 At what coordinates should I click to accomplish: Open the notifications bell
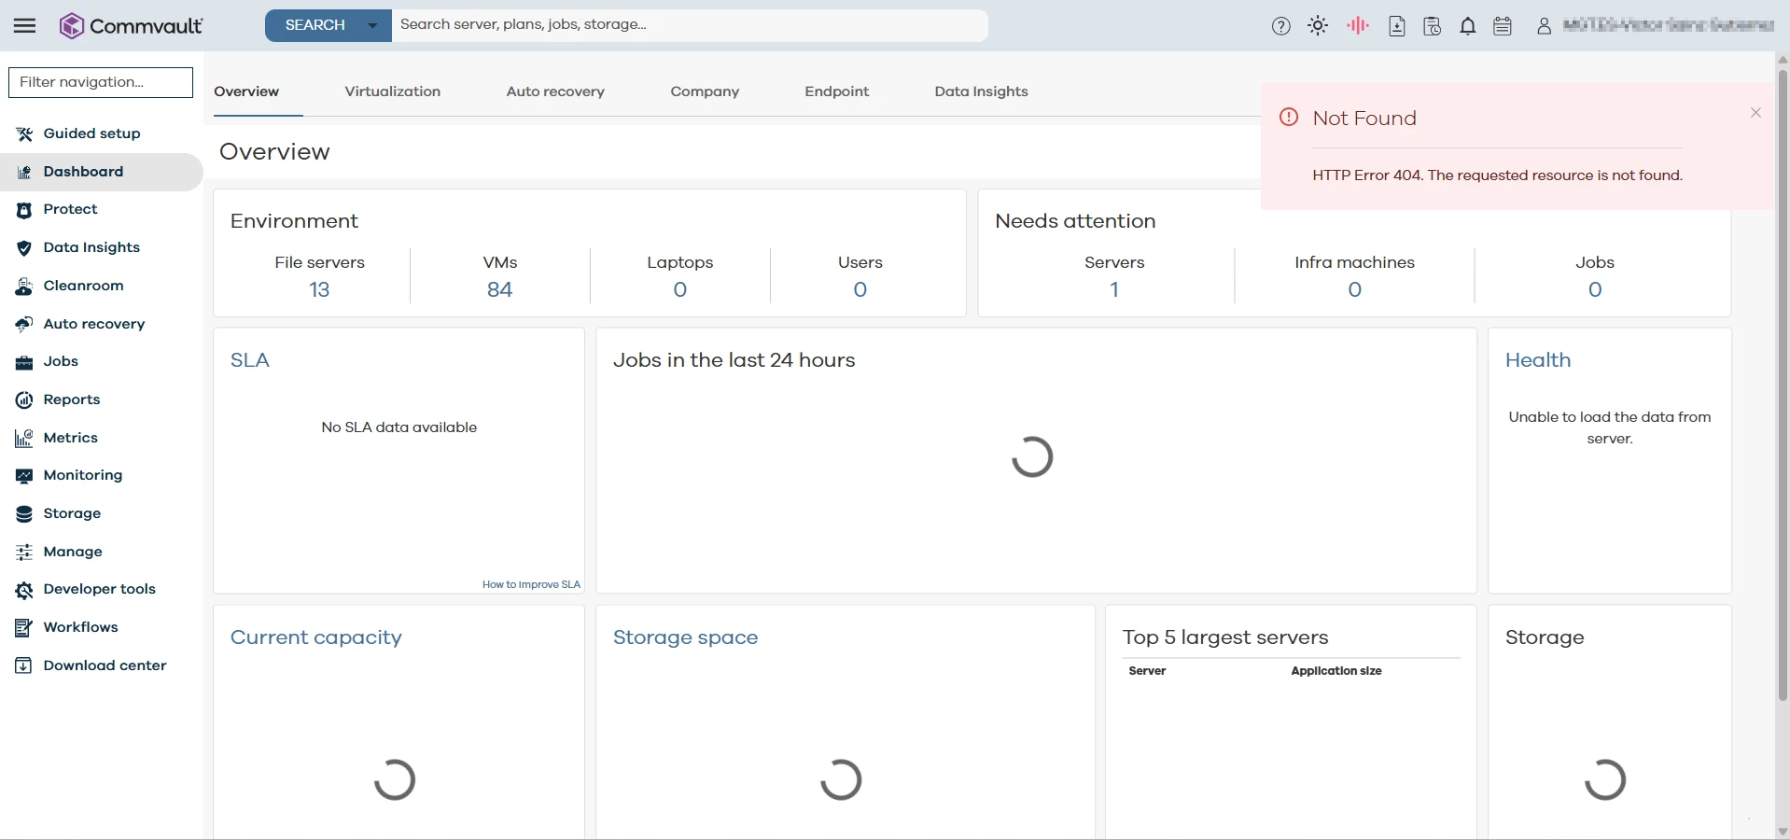[1468, 26]
